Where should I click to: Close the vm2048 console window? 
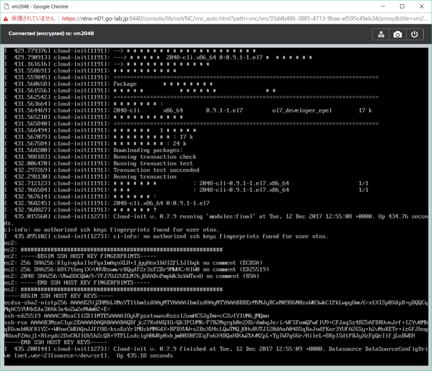coord(421,6)
